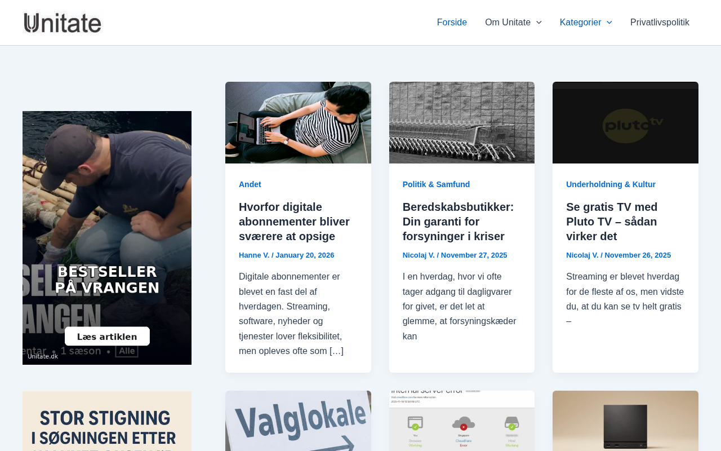Open the black box device article thumbnail

coord(625,421)
